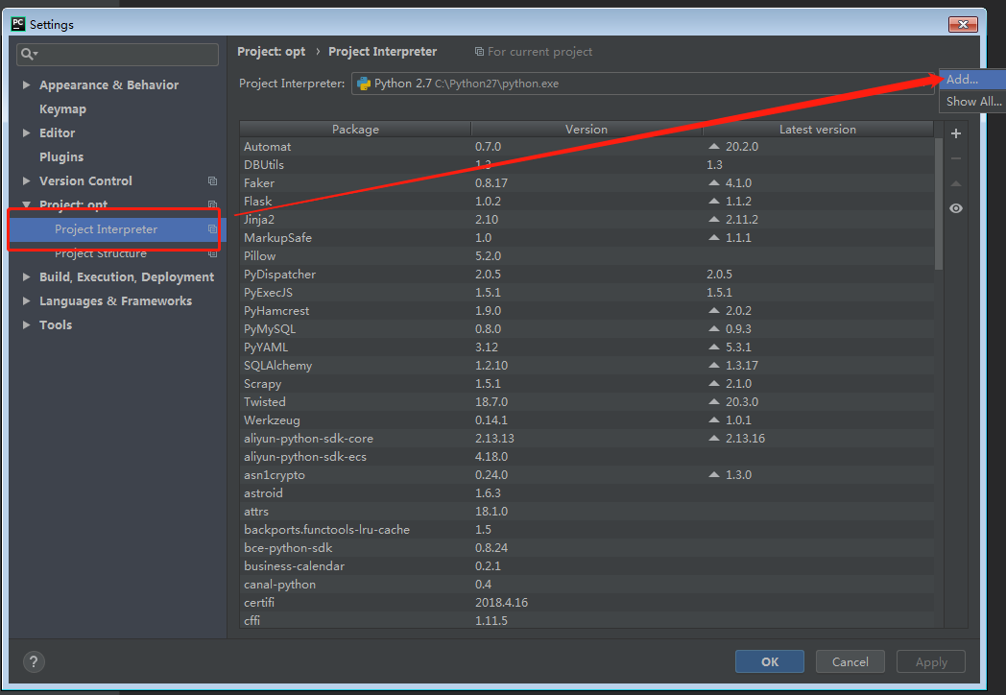
Task: Close the Settings dialog
Action: pos(963,24)
